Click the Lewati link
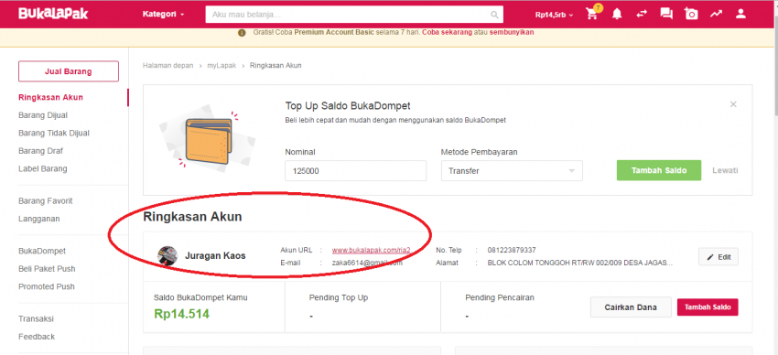 tap(725, 170)
